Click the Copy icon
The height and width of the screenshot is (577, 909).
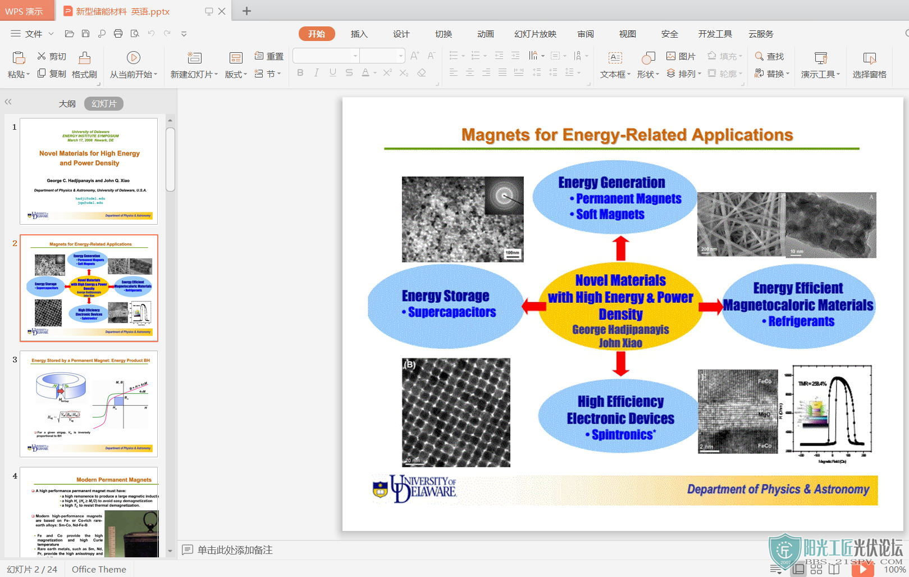(x=42, y=74)
